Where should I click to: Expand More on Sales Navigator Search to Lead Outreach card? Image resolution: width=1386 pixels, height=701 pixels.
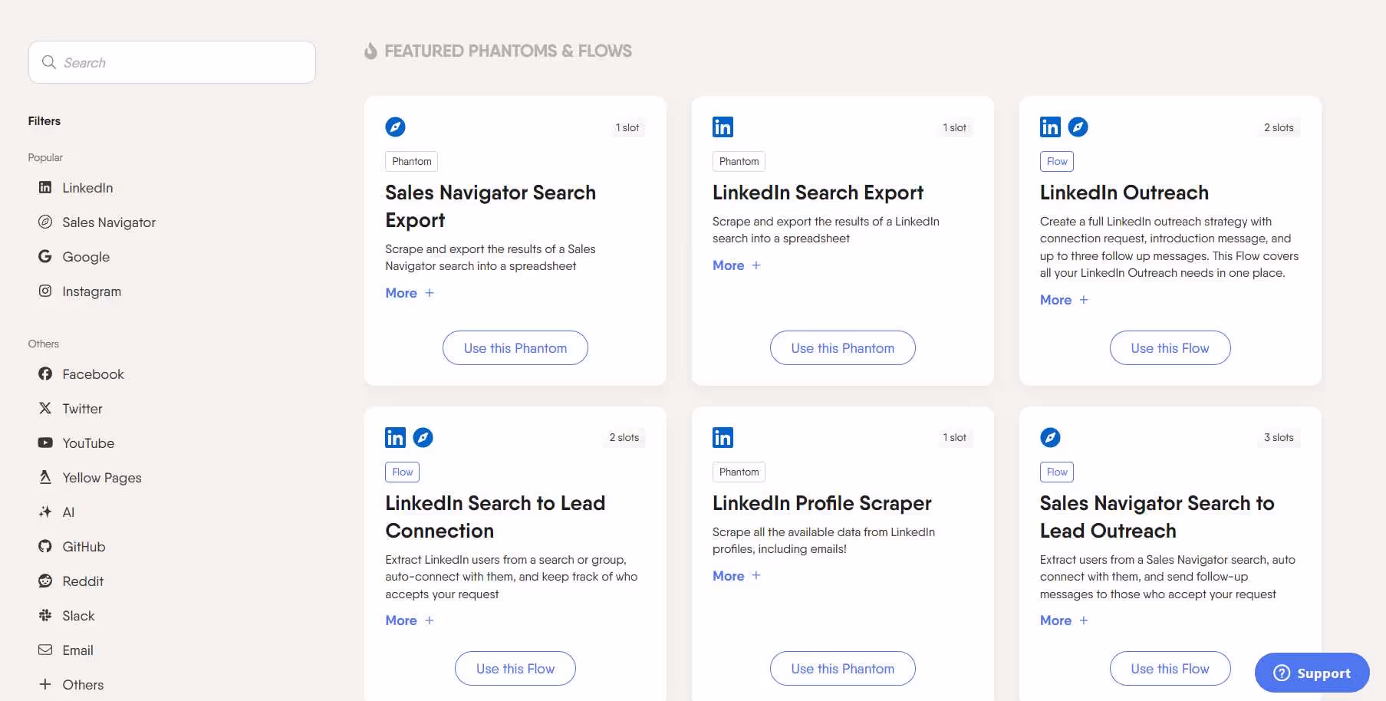pyautogui.click(x=1064, y=620)
